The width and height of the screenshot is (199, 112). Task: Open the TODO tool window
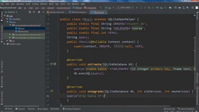pyautogui.click(x=9, y=109)
